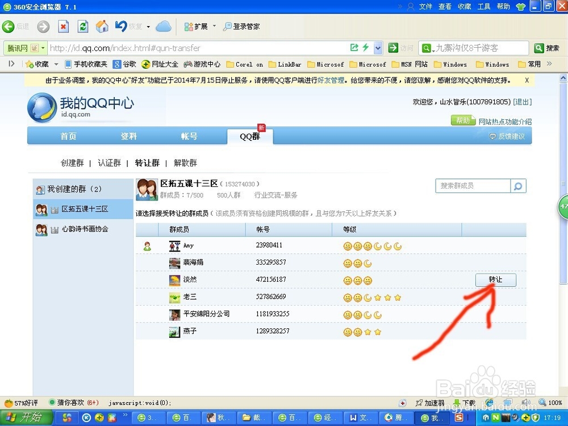Click the member search magnifier button
The height and width of the screenshot is (426, 568).
point(519,186)
